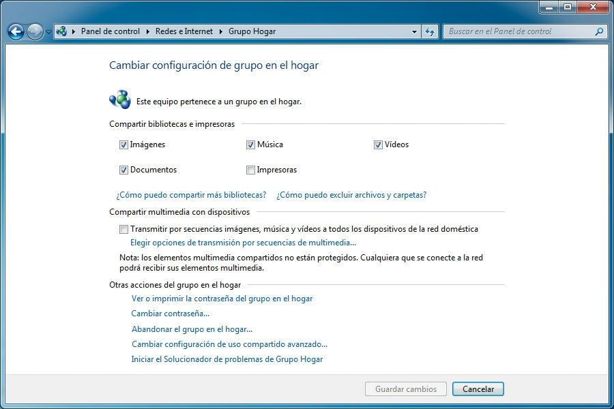Expand the arrow after Redes e Internet

point(220,31)
